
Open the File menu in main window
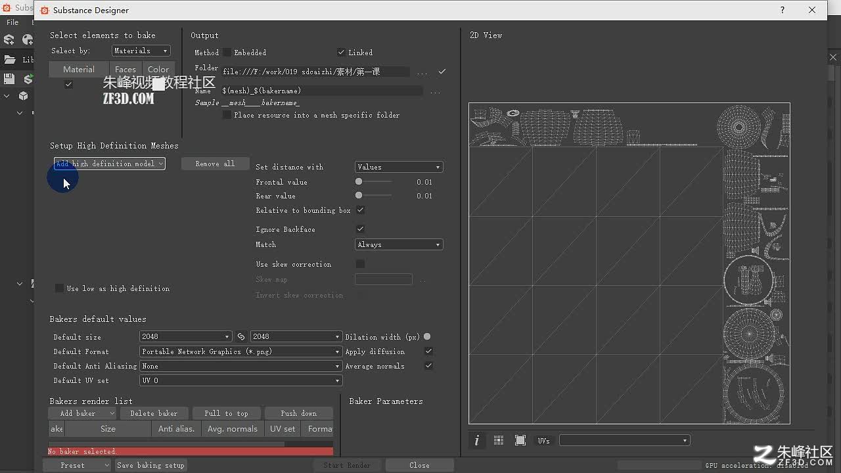(12, 22)
